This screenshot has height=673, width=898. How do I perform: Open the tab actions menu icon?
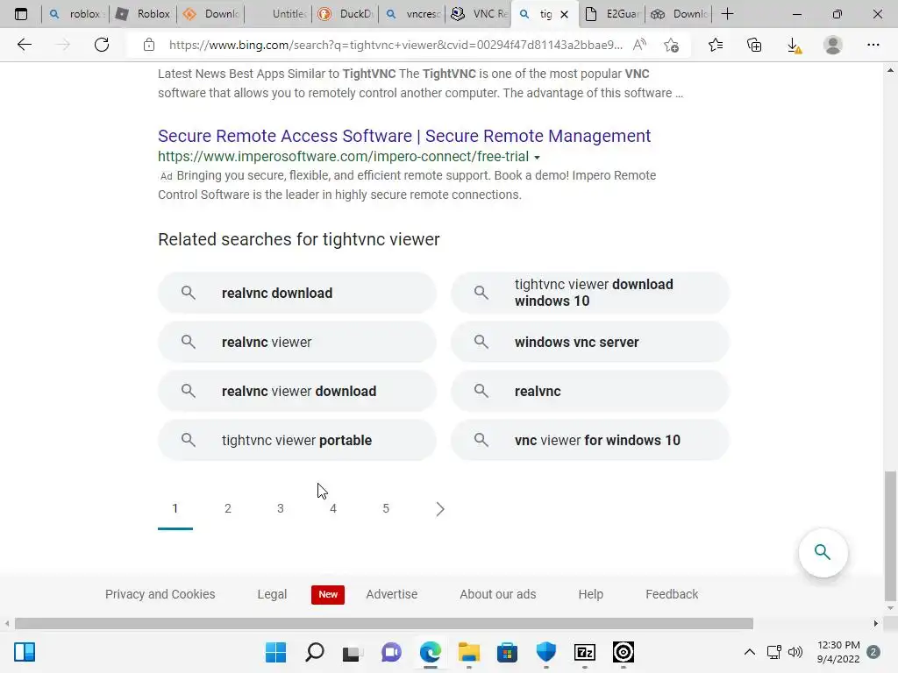pos(21,14)
